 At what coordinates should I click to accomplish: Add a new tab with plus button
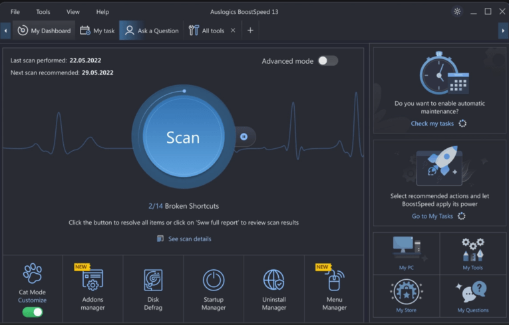coord(250,31)
